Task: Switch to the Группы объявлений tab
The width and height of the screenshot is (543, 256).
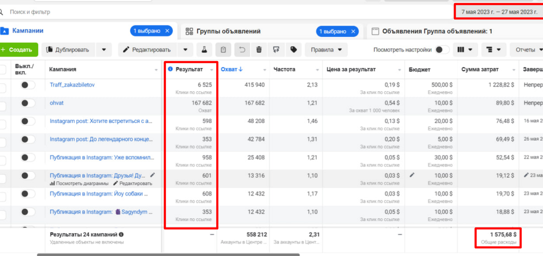Action: (x=228, y=31)
